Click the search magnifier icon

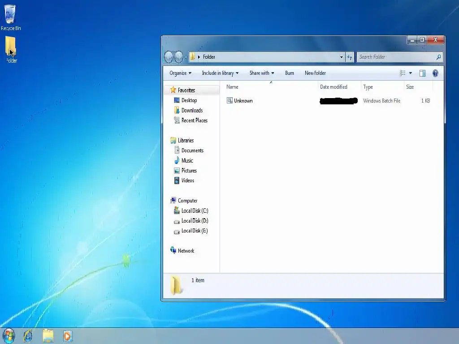tap(438, 57)
